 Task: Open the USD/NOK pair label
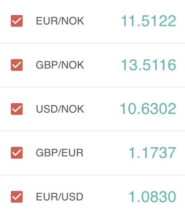[60, 109]
